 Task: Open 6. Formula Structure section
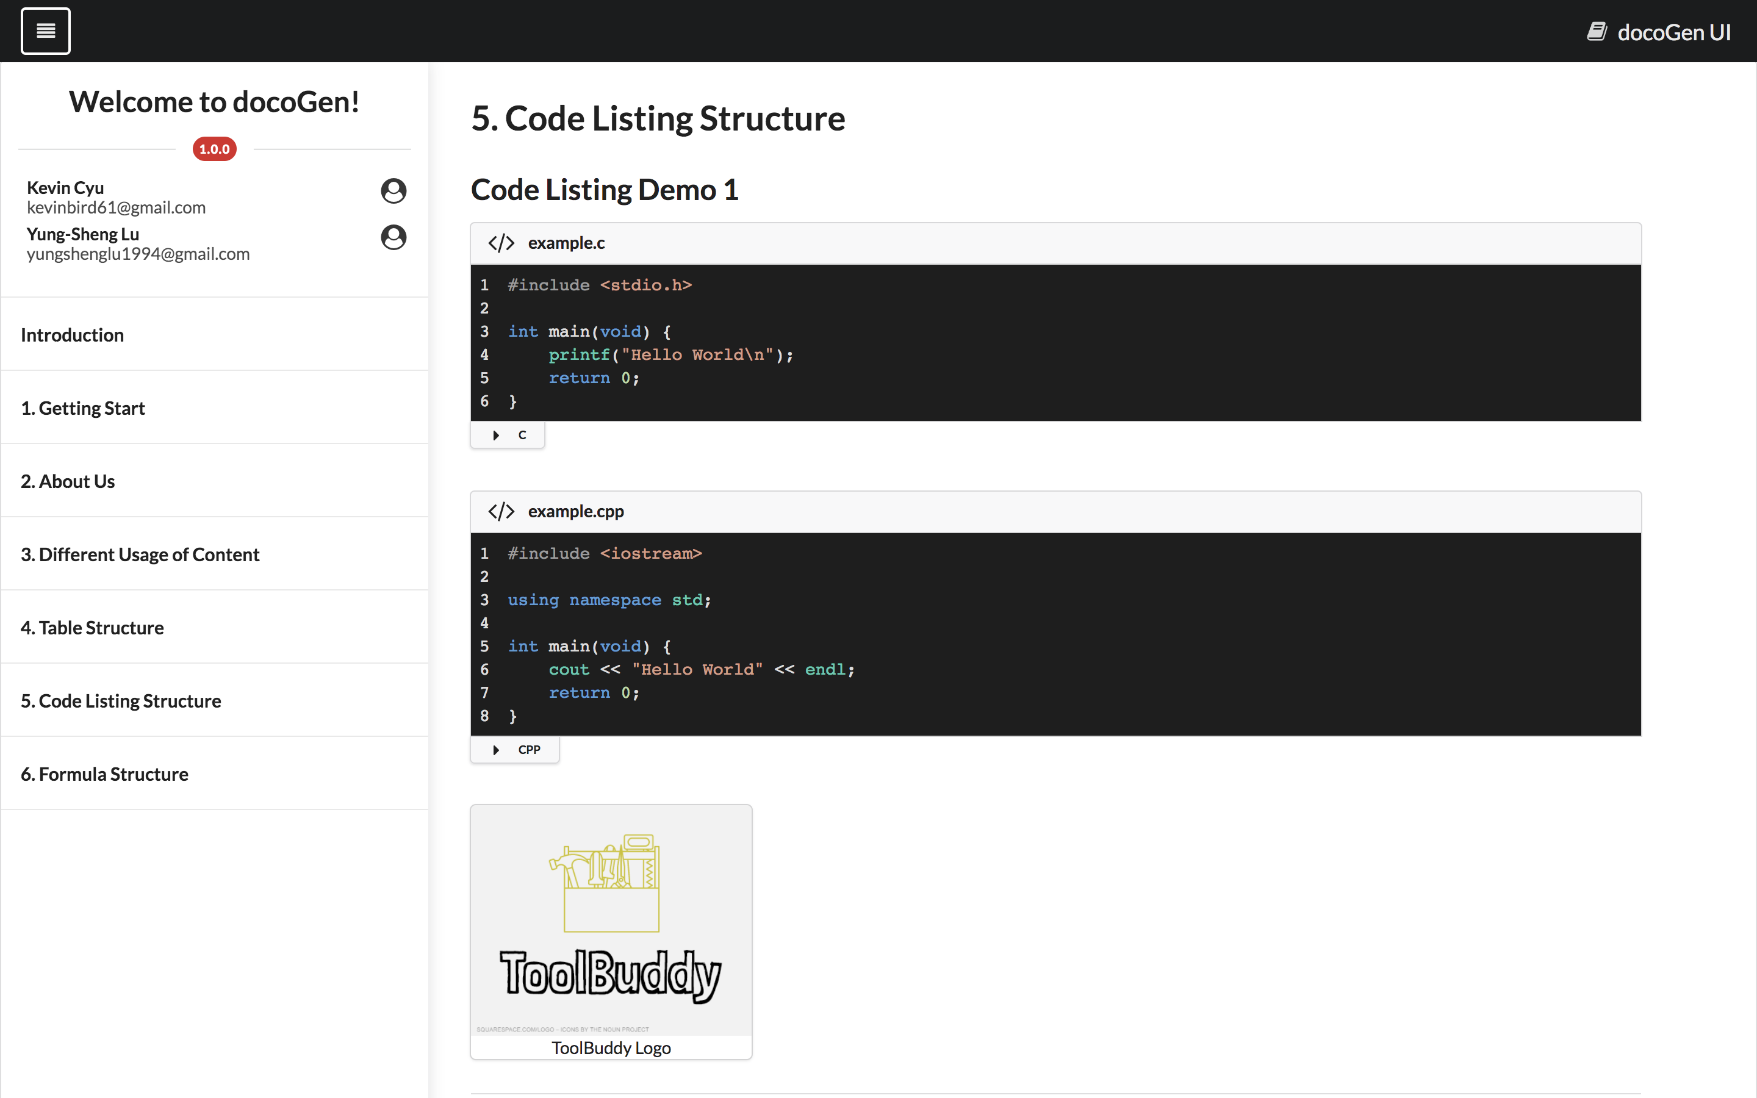click(x=104, y=775)
